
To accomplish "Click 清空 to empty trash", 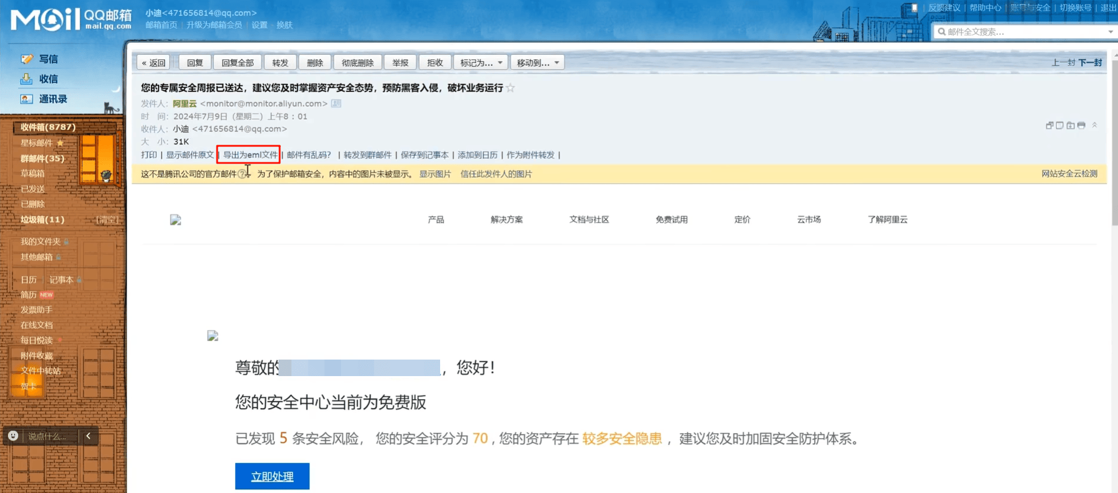I will pos(107,220).
